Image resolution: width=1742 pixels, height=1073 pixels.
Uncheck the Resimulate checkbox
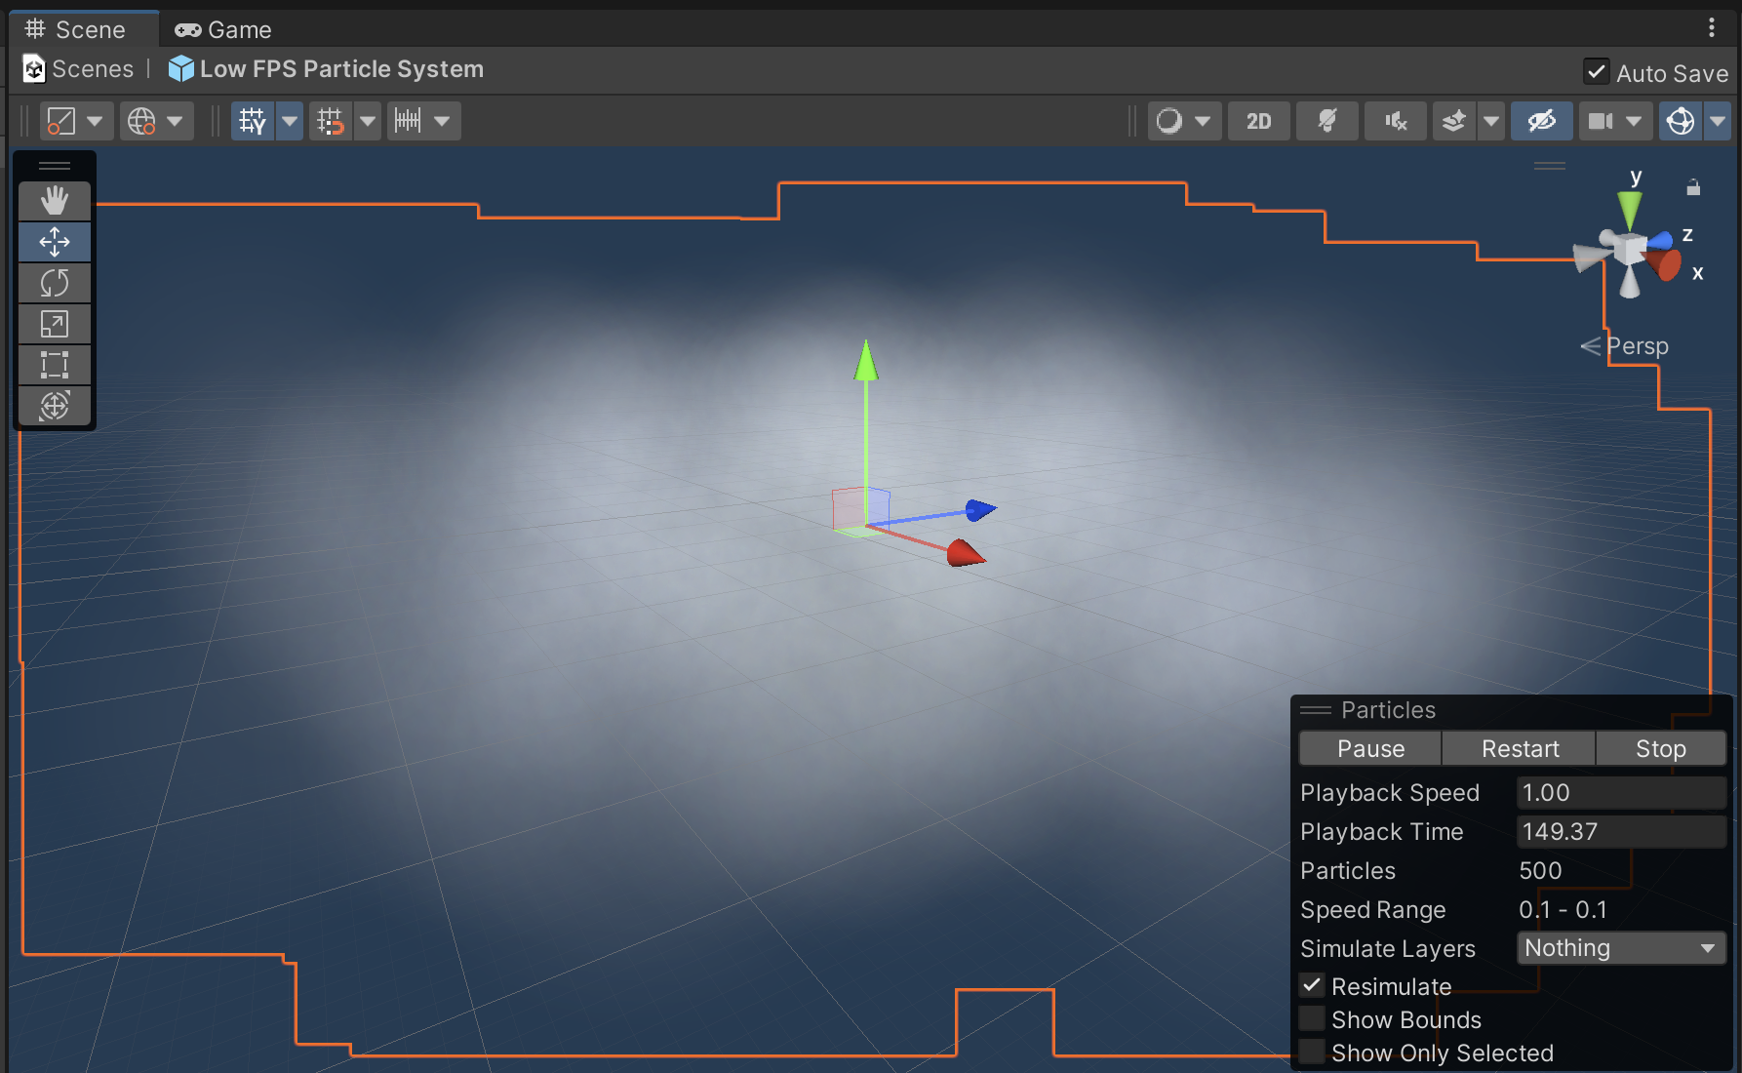click(x=1313, y=986)
